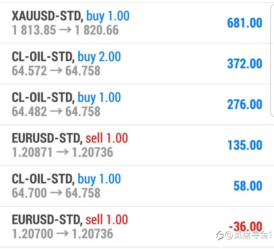
Task: Select the 64.572 → 64.758 price line
Action: [x=56, y=71]
